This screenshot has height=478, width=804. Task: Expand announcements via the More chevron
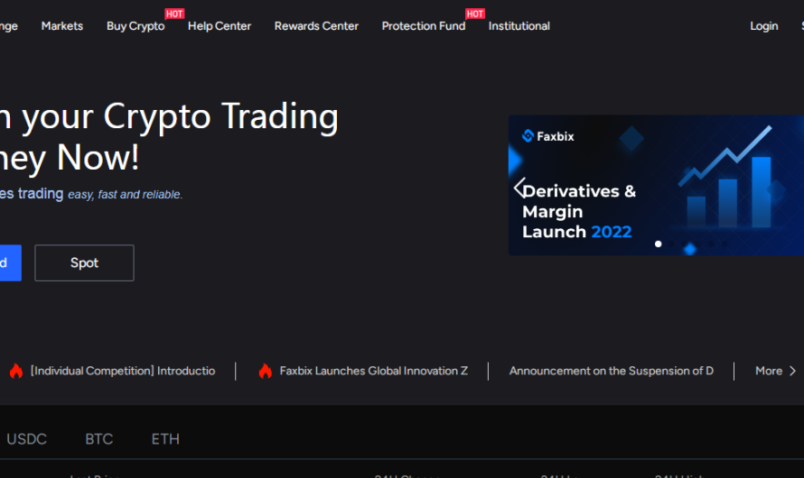point(792,371)
